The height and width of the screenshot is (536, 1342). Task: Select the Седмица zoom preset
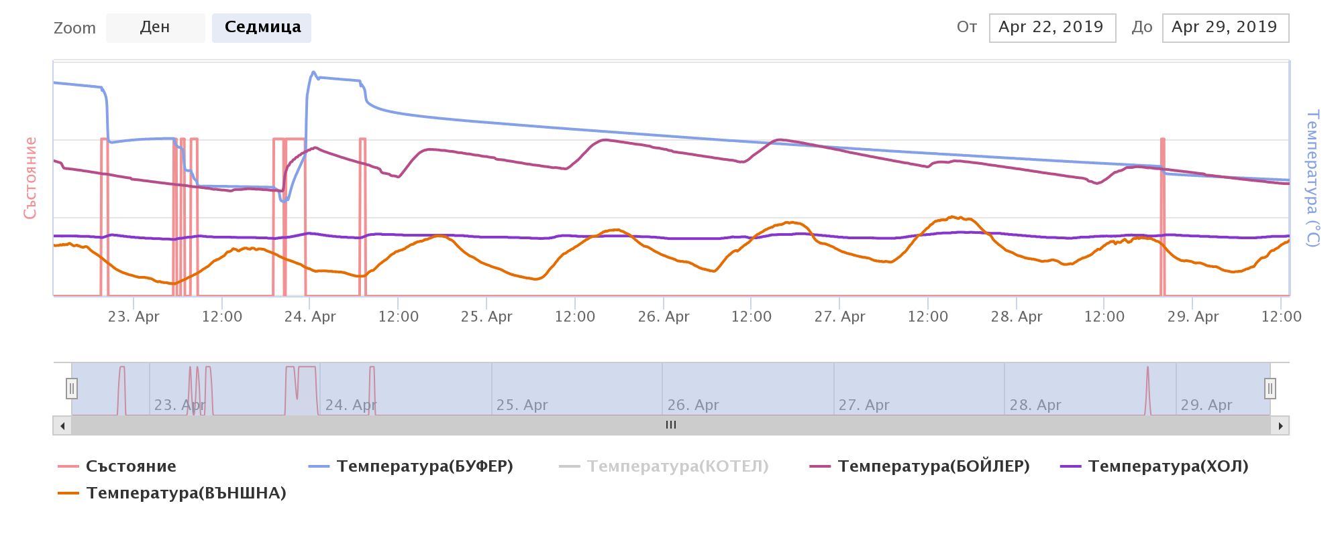click(x=262, y=27)
